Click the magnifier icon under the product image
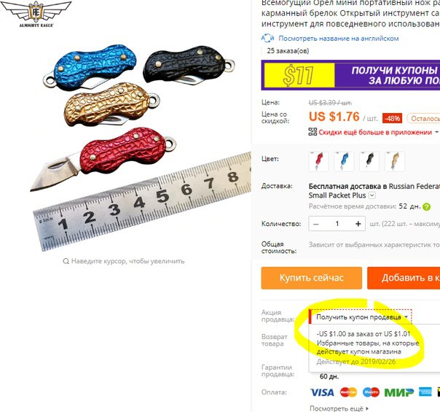Viewport: 440px width, 412px height. pyautogui.click(x=66, y=261)
